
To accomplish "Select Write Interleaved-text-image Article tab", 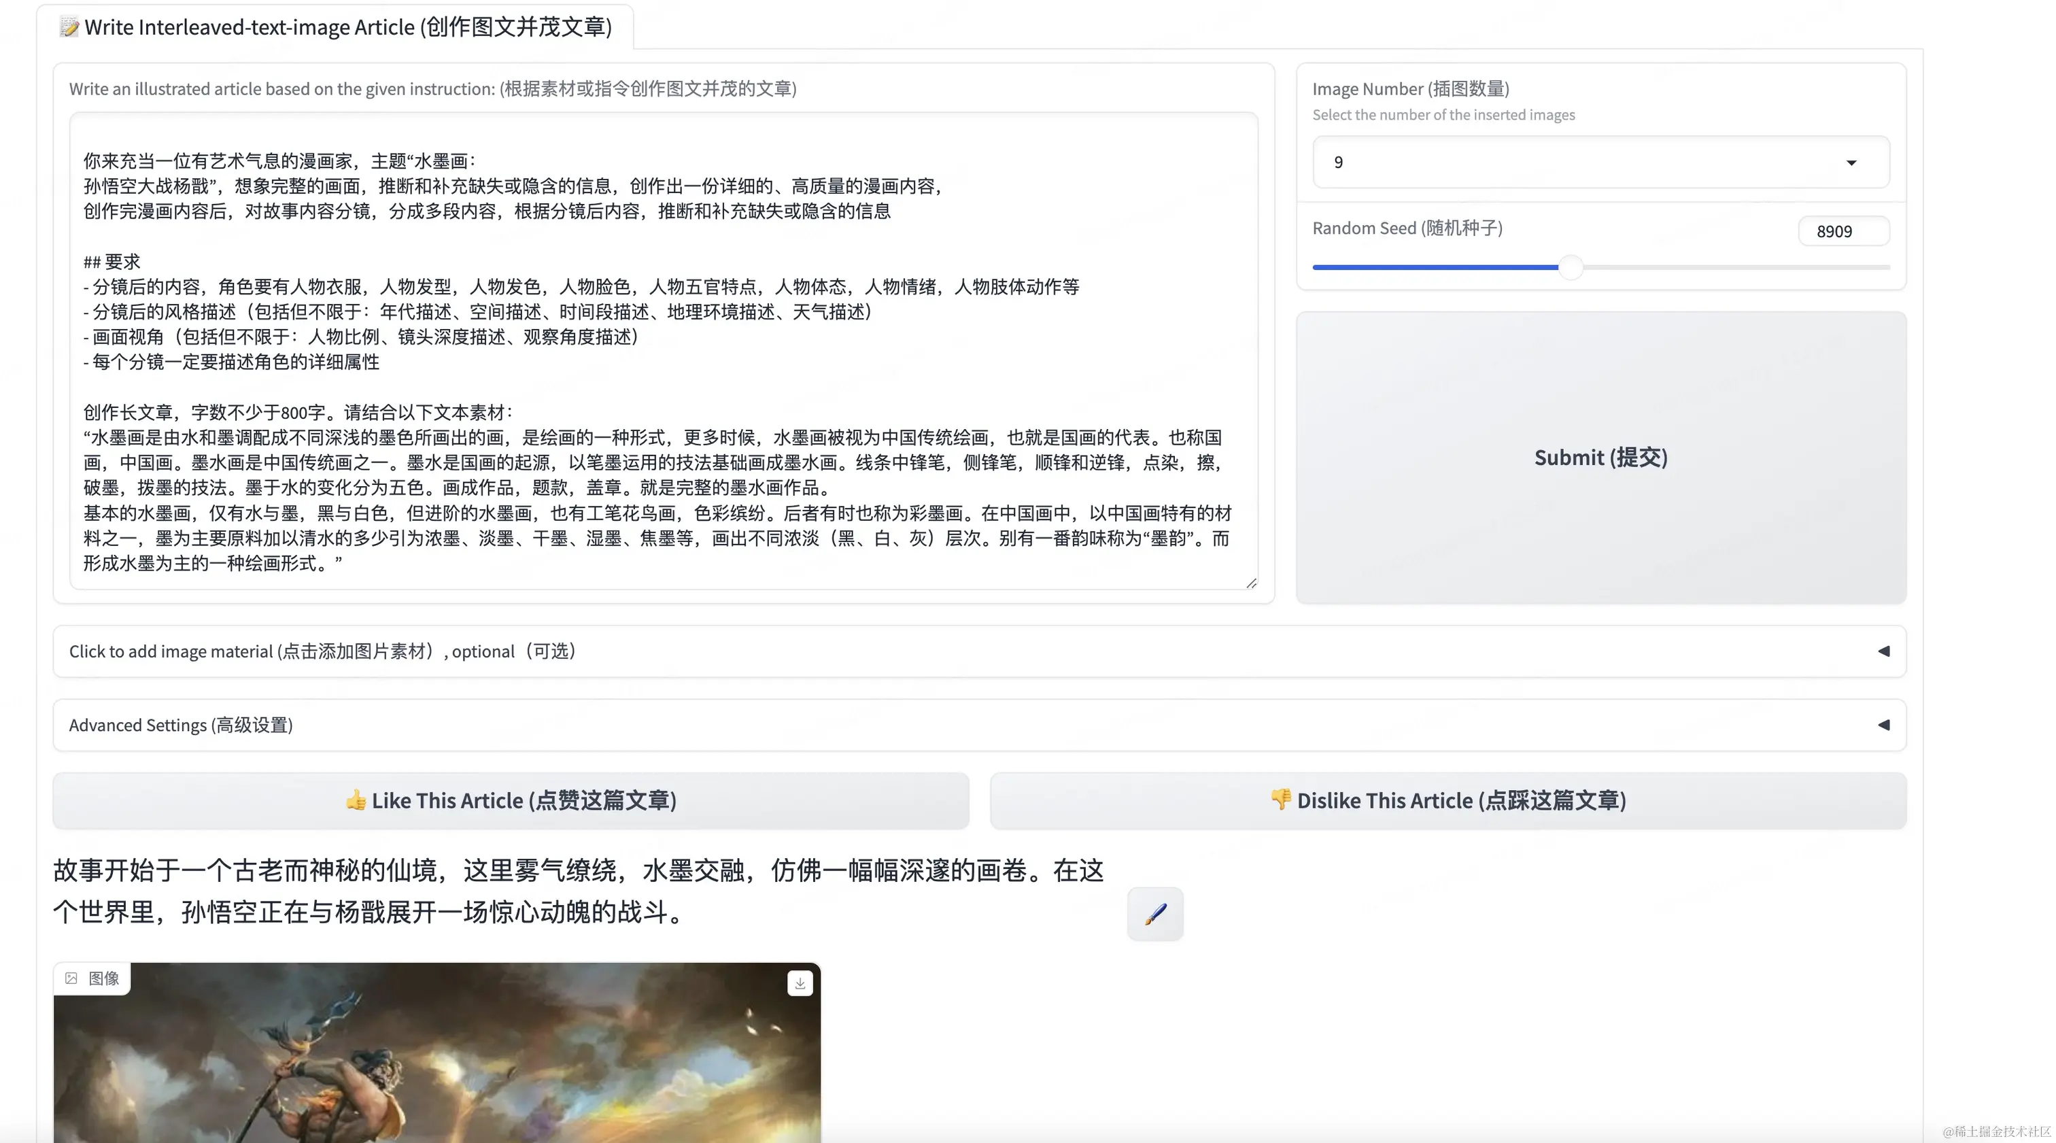I will tap(348, 27).
